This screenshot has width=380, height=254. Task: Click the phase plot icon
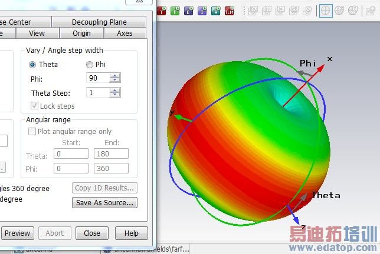tap(307, 11)
